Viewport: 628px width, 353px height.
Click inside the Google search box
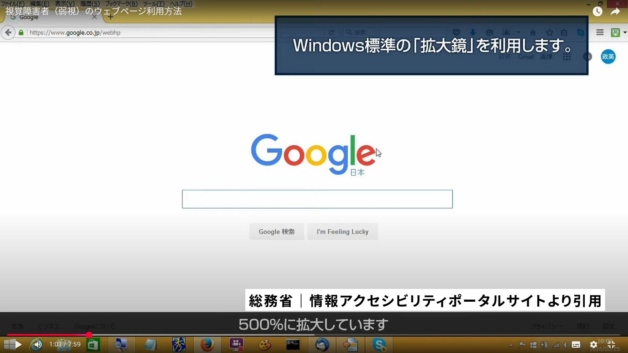(x=317, y=199)
